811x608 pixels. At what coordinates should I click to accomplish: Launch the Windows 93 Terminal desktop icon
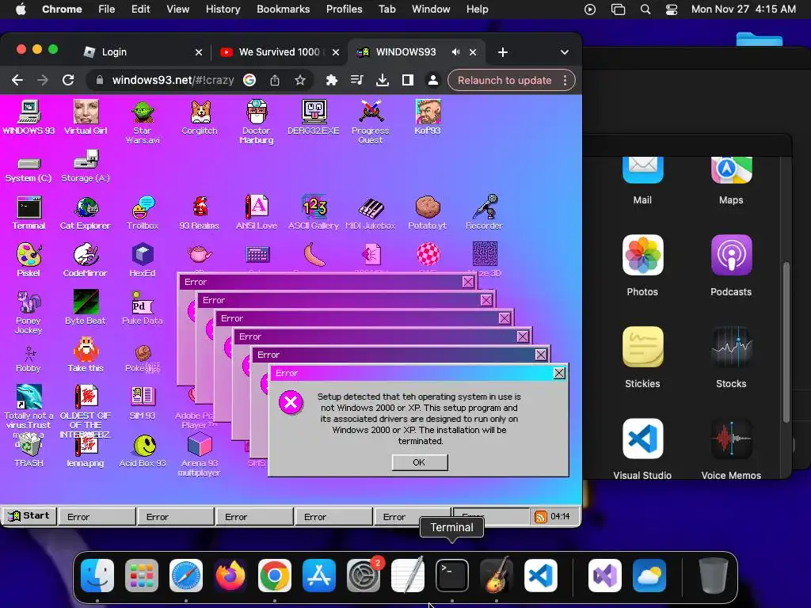coord(29,212)
